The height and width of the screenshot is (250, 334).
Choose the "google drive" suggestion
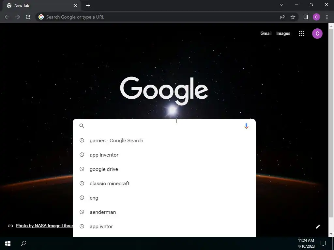click(164, 169)
